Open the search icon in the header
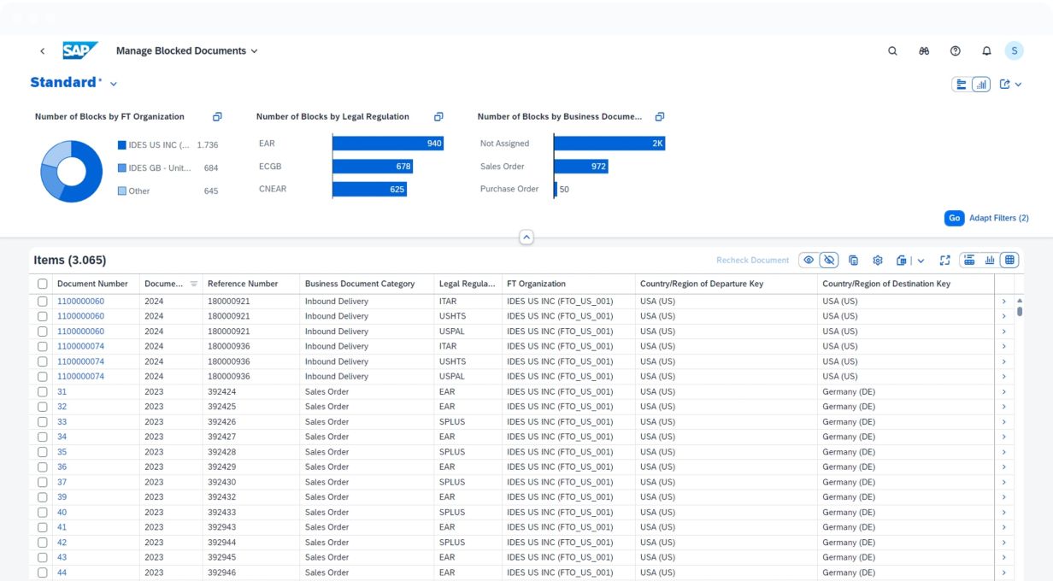 click(892, 51)
